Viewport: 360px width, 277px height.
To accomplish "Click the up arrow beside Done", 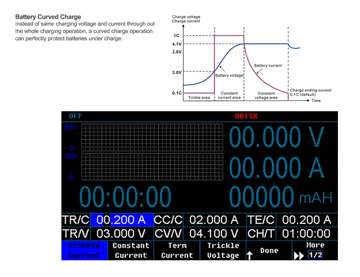I will [250, 255].
